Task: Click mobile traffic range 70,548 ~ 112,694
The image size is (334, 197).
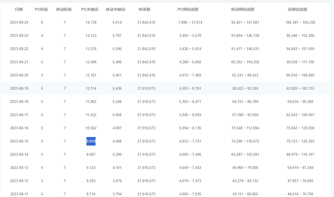Action: tap(245, 128)
